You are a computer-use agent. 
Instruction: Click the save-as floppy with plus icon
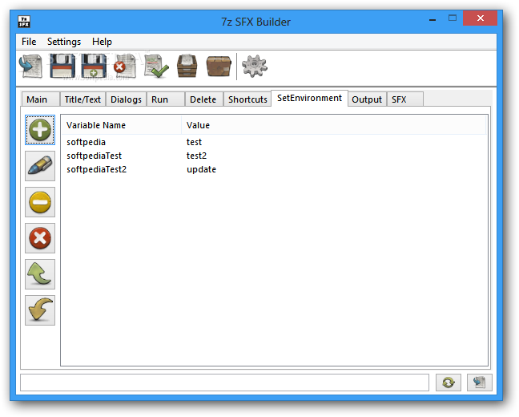(x=94, y=67)
